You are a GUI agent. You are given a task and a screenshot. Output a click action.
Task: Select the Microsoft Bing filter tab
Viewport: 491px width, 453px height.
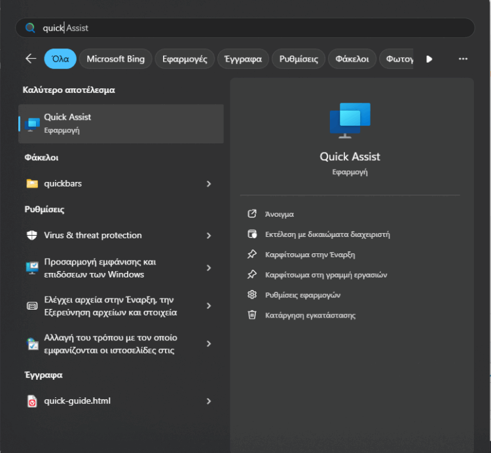[x=115, y=59]
